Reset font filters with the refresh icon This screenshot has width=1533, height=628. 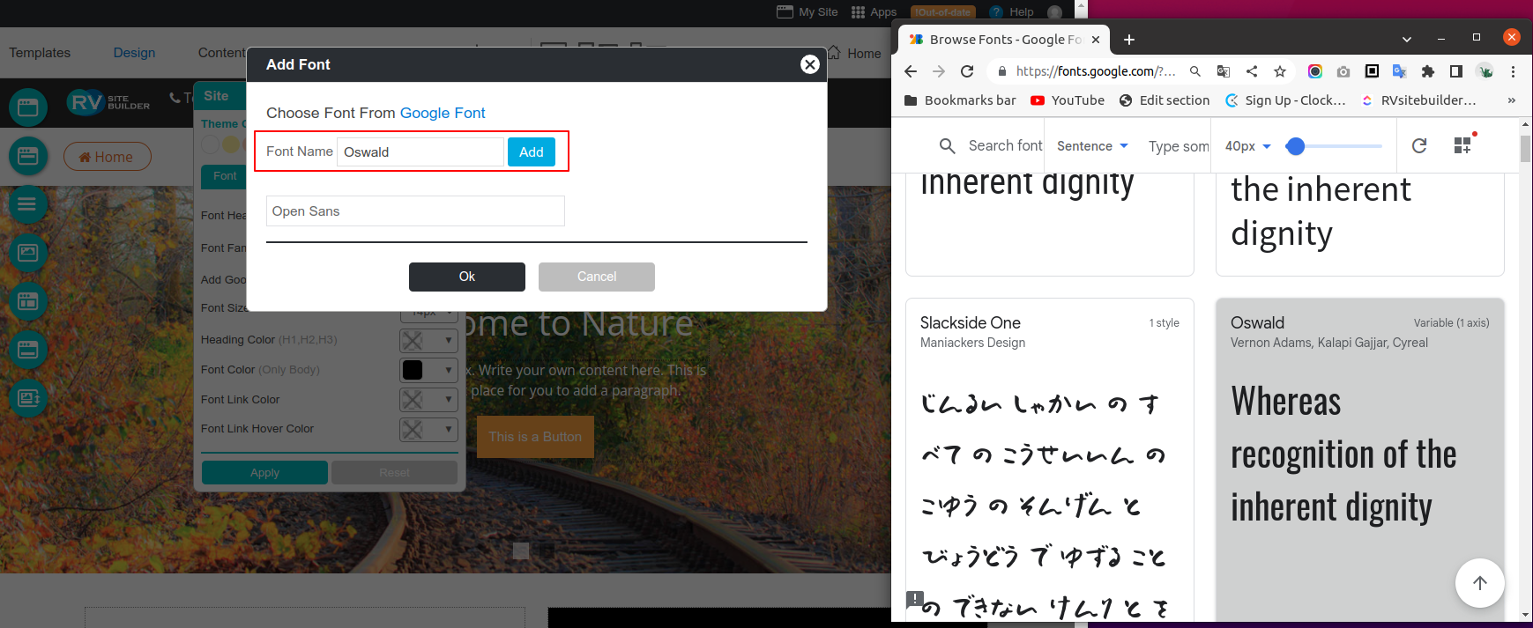click(1419, 146)
